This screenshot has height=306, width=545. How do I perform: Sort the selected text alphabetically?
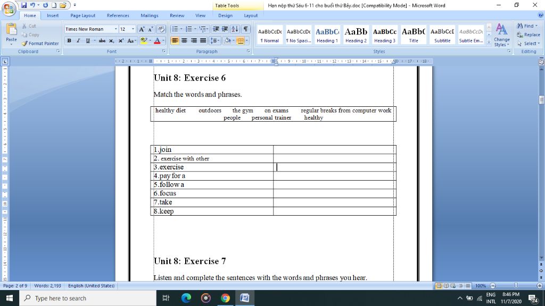[x=235, y=29]
